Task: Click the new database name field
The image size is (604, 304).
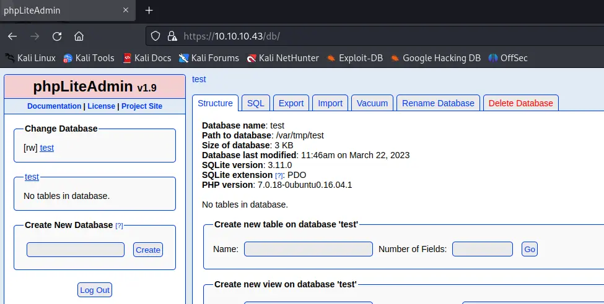Action: (76, 250)
